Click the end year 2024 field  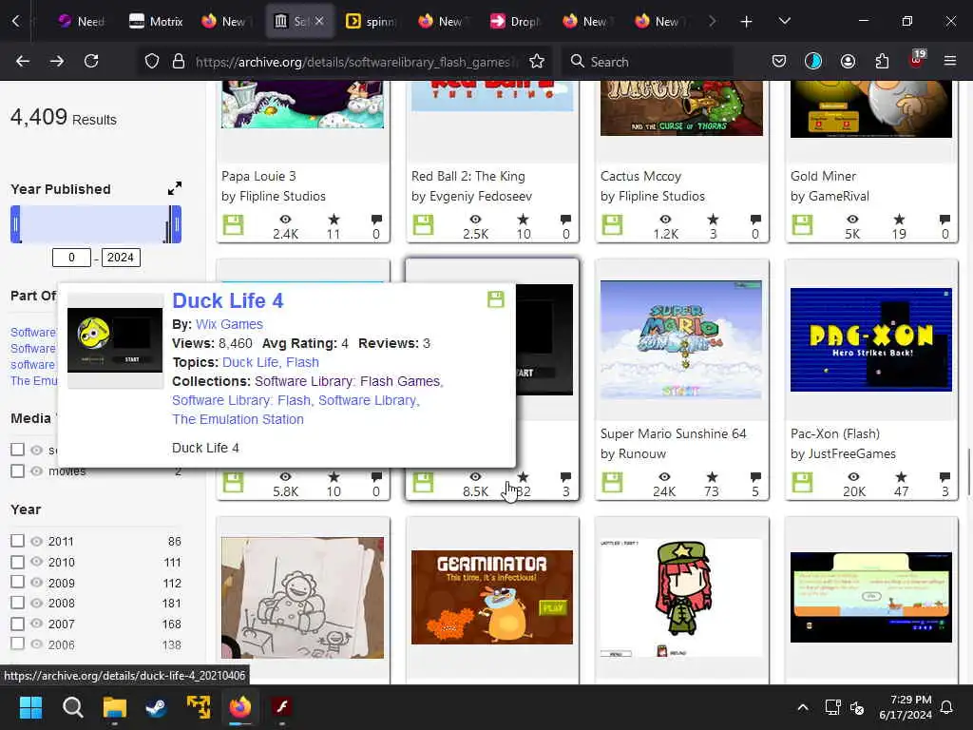[x=121, y=257]
